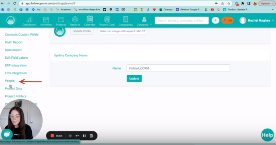Open Chrome side panel icon
Viewport: 276px width, 145px height.
coord(249,3)
